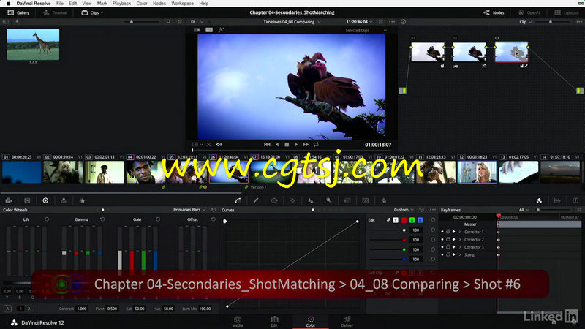Open the Color Match palette icon
This screenshot has width=585, height=329.
point(27,200)
